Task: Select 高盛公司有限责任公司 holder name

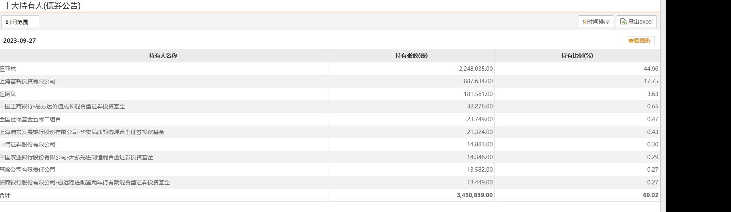Action: point(28,170)
